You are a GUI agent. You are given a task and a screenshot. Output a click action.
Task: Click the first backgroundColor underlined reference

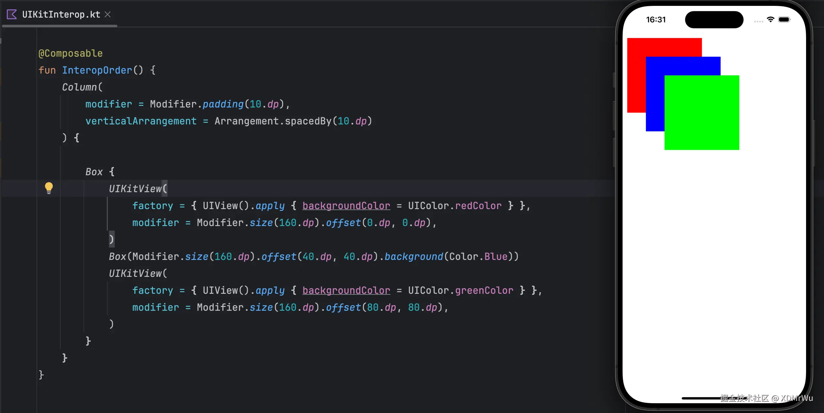[x=346, y=206]
